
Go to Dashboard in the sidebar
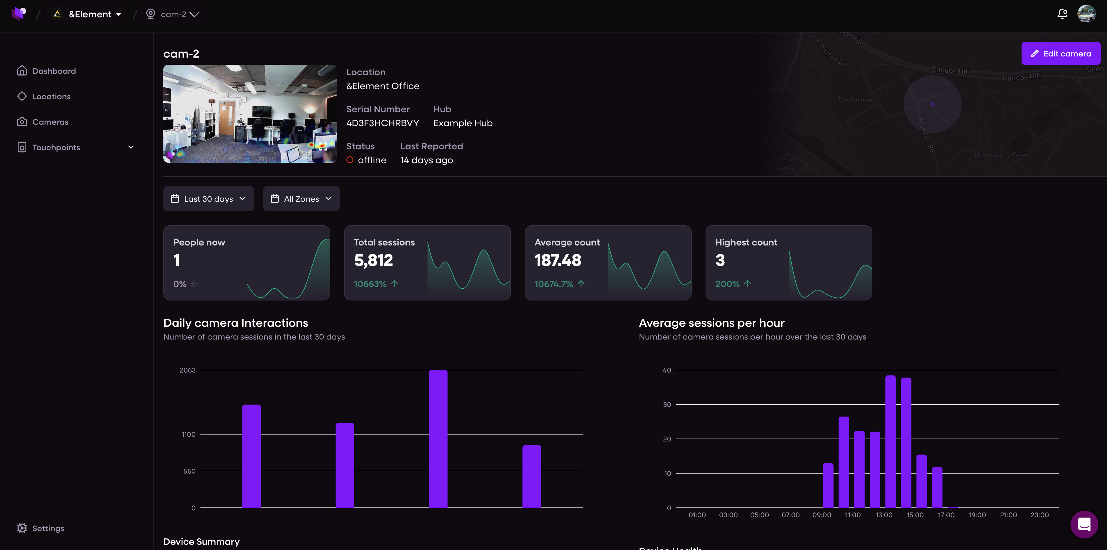[54, 71]
